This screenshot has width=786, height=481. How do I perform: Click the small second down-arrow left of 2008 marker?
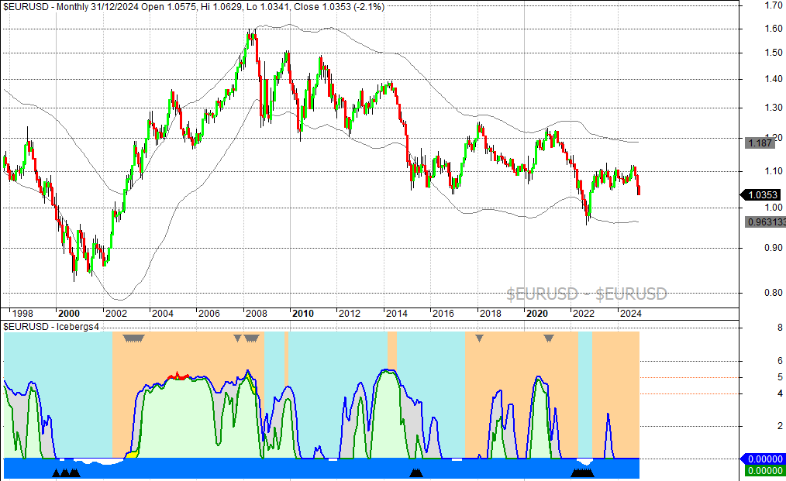237,338
